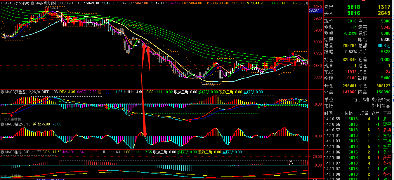Select the tick row at 14:11:01
This screenshot has width=394, height=180.
coord(358,135)
